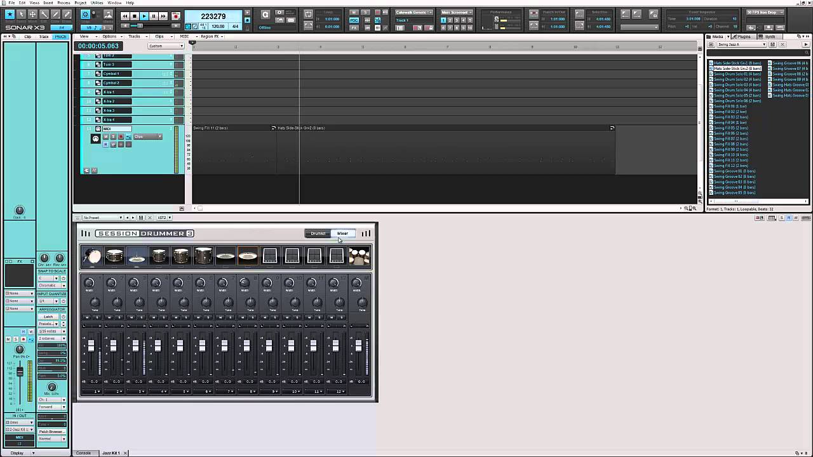Switch inspector to ProCh tab
The width and height of the screenshot is (813, 457).
coord(60,36)
